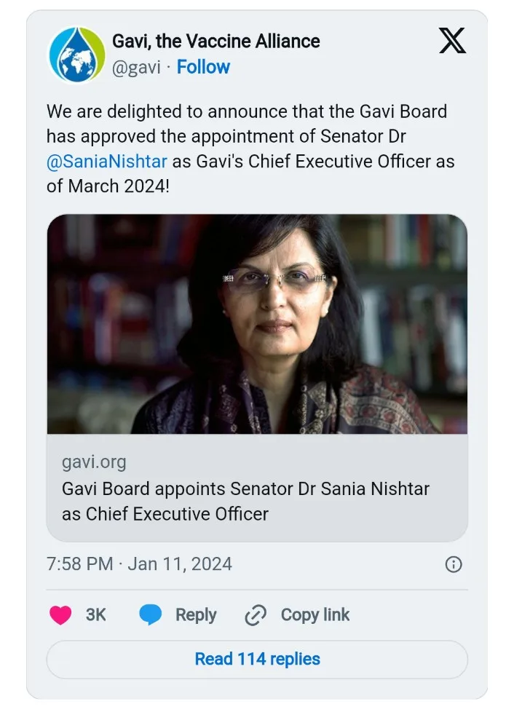Image resolution: width=514 pixels, height=720 pixels.
Task: Open the post timestamp 7:58 PM · Jan 11, 2024
Action: 139,564
